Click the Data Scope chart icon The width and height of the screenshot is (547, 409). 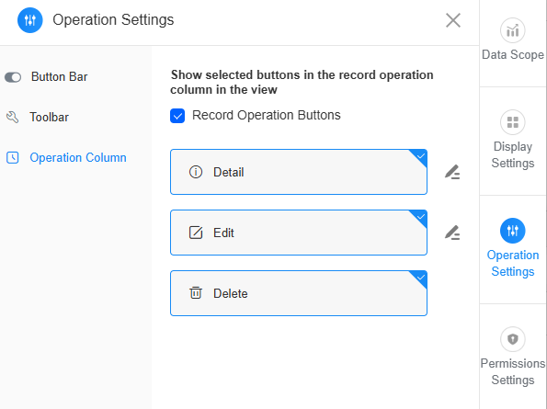[512, 30]
